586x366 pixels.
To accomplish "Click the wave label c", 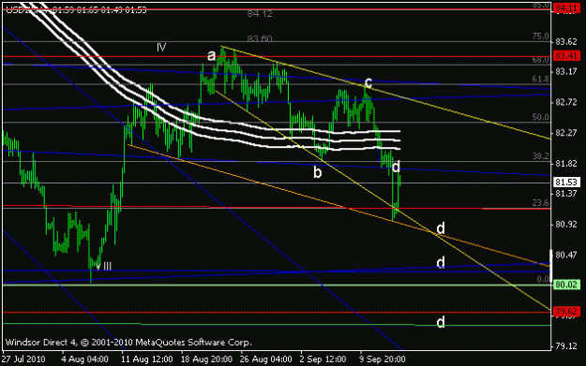I will [x=368, y=82].
